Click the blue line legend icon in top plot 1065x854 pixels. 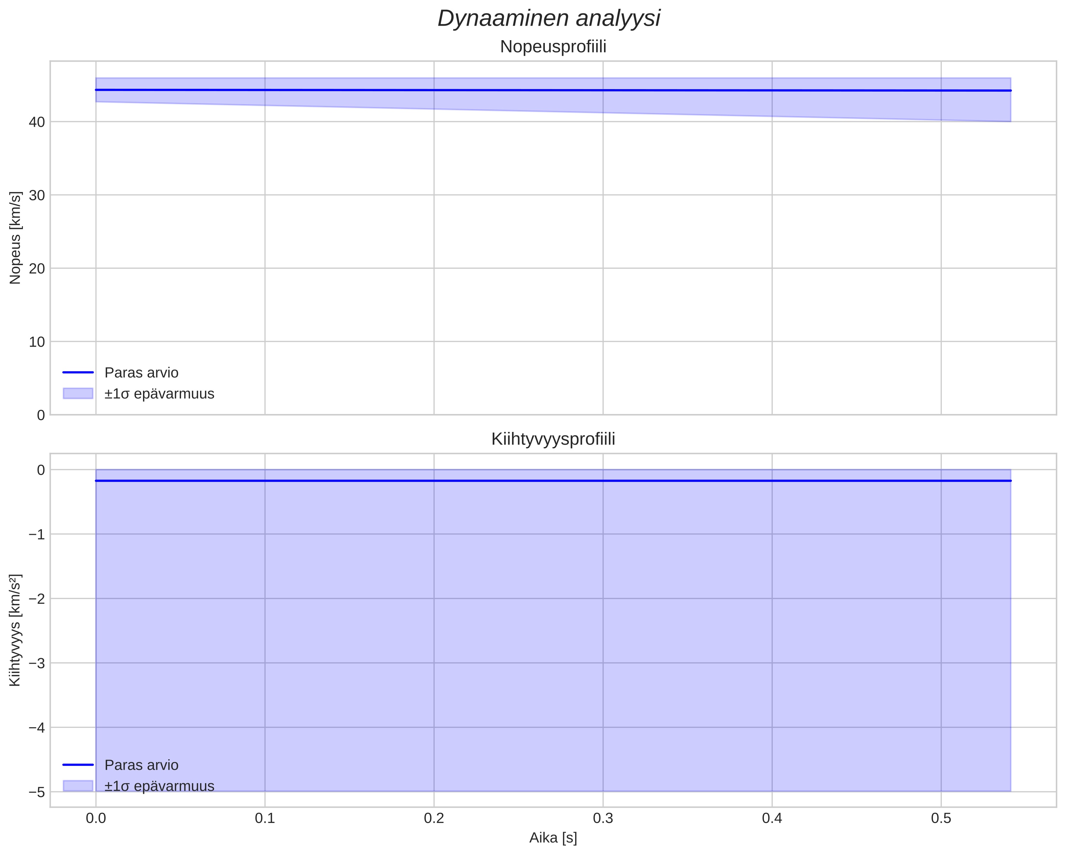(x=78, y=372)
